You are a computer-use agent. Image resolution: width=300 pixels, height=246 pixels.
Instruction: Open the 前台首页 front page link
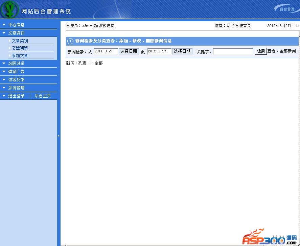click(287, 9)
